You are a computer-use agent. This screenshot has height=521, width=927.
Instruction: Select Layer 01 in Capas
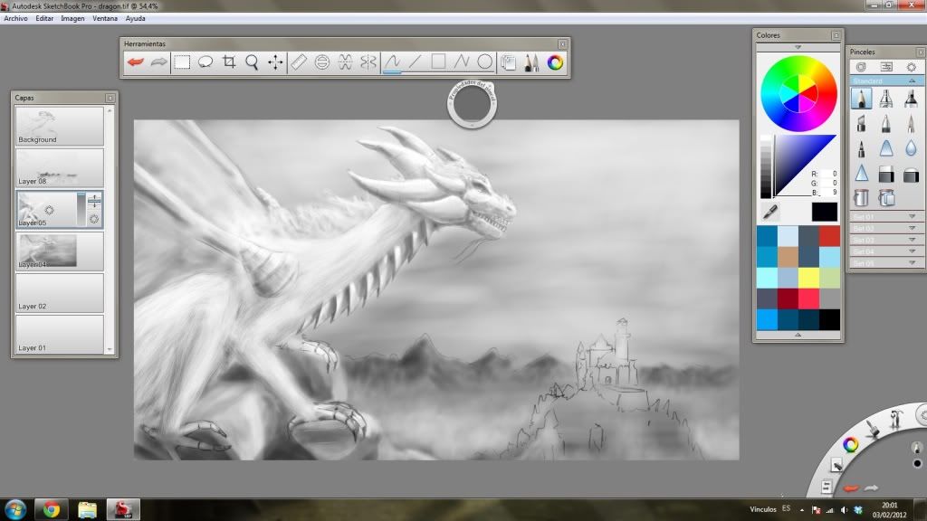59,335
